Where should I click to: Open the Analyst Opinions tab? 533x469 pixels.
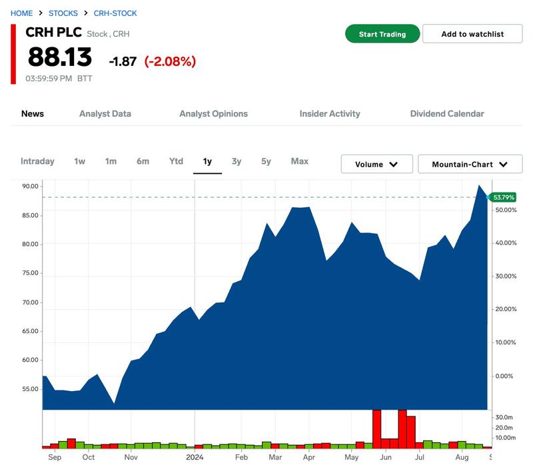click(x=213, y=113)
